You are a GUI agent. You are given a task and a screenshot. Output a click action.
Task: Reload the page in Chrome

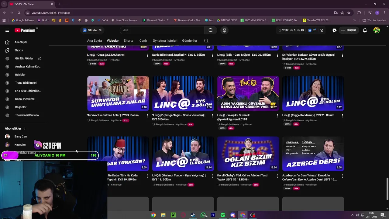(x=19, y=13)
